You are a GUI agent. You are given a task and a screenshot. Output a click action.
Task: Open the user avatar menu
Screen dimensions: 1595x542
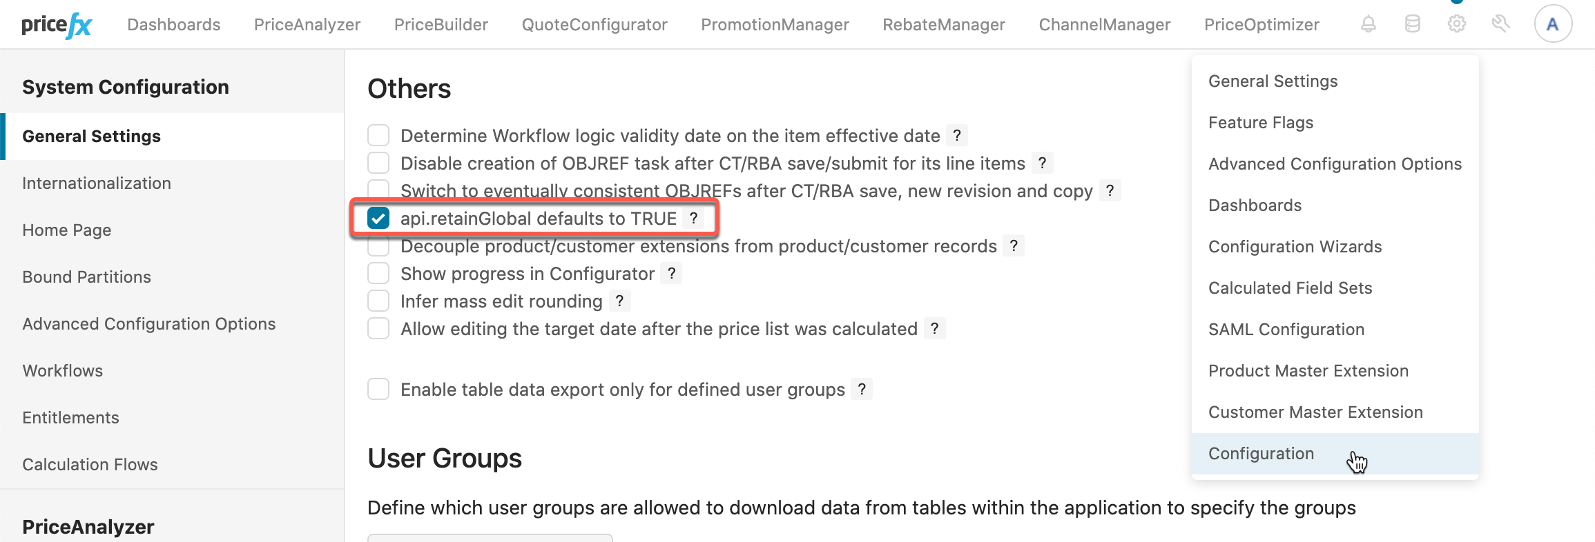(x=1553, y=24)
